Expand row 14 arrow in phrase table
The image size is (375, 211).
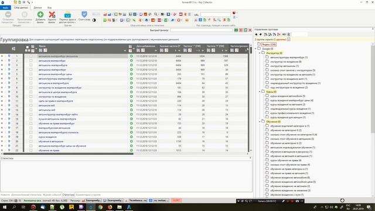click(x=2, y=114)
